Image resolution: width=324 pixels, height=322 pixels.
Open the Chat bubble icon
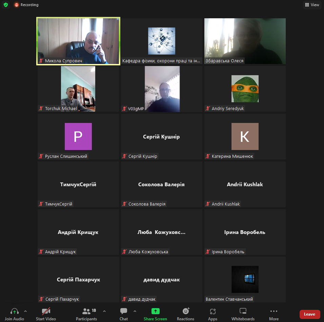pos(124,311)
